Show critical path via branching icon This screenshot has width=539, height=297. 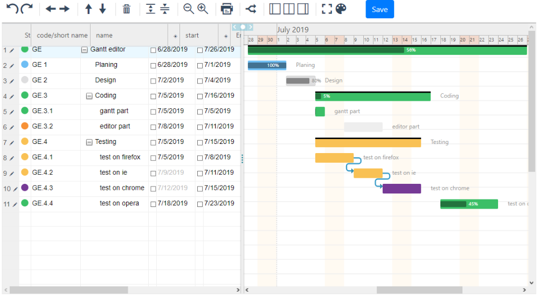pyautogui.click(x=251, y=9)
